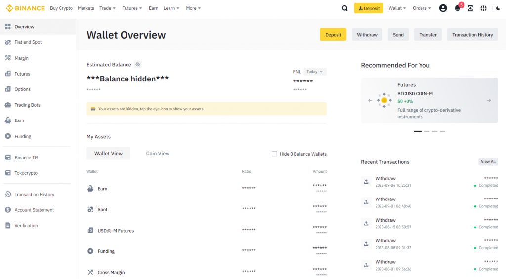The width and height of the screenshot is (506, 279).
Task: Open the Wallet dropdown in header
Action: pos(397,8)
